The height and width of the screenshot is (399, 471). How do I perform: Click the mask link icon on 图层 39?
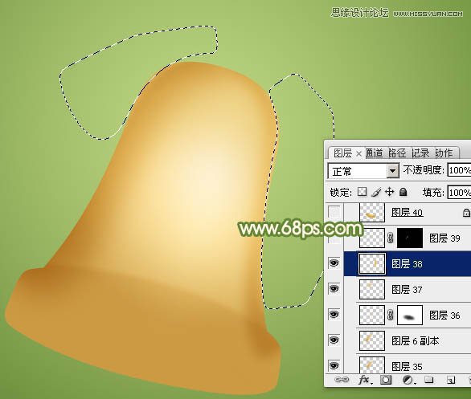click(390, 238)
